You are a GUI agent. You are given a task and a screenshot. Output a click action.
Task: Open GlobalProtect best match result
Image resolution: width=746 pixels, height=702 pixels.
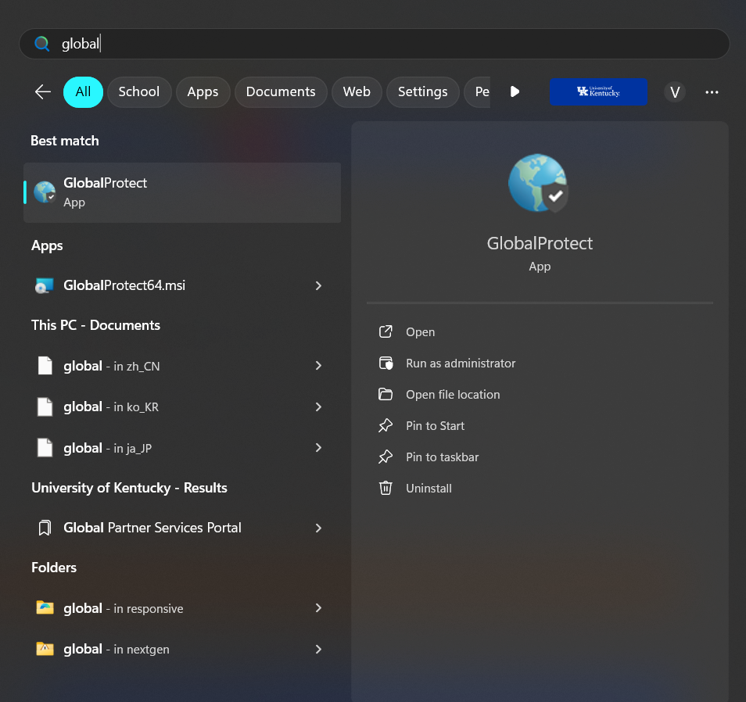182,192
